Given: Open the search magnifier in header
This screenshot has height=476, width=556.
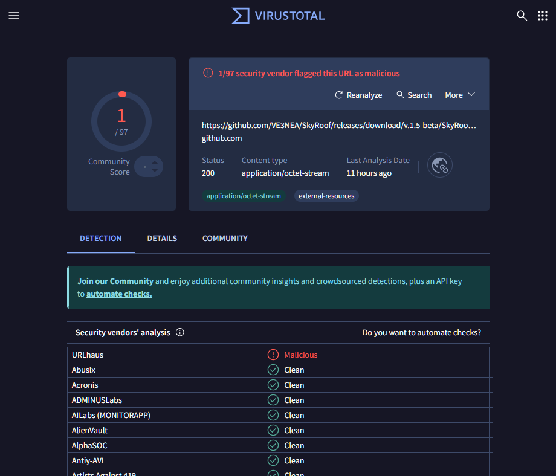Looking at the screenshot, I should [x=522, y=16].
